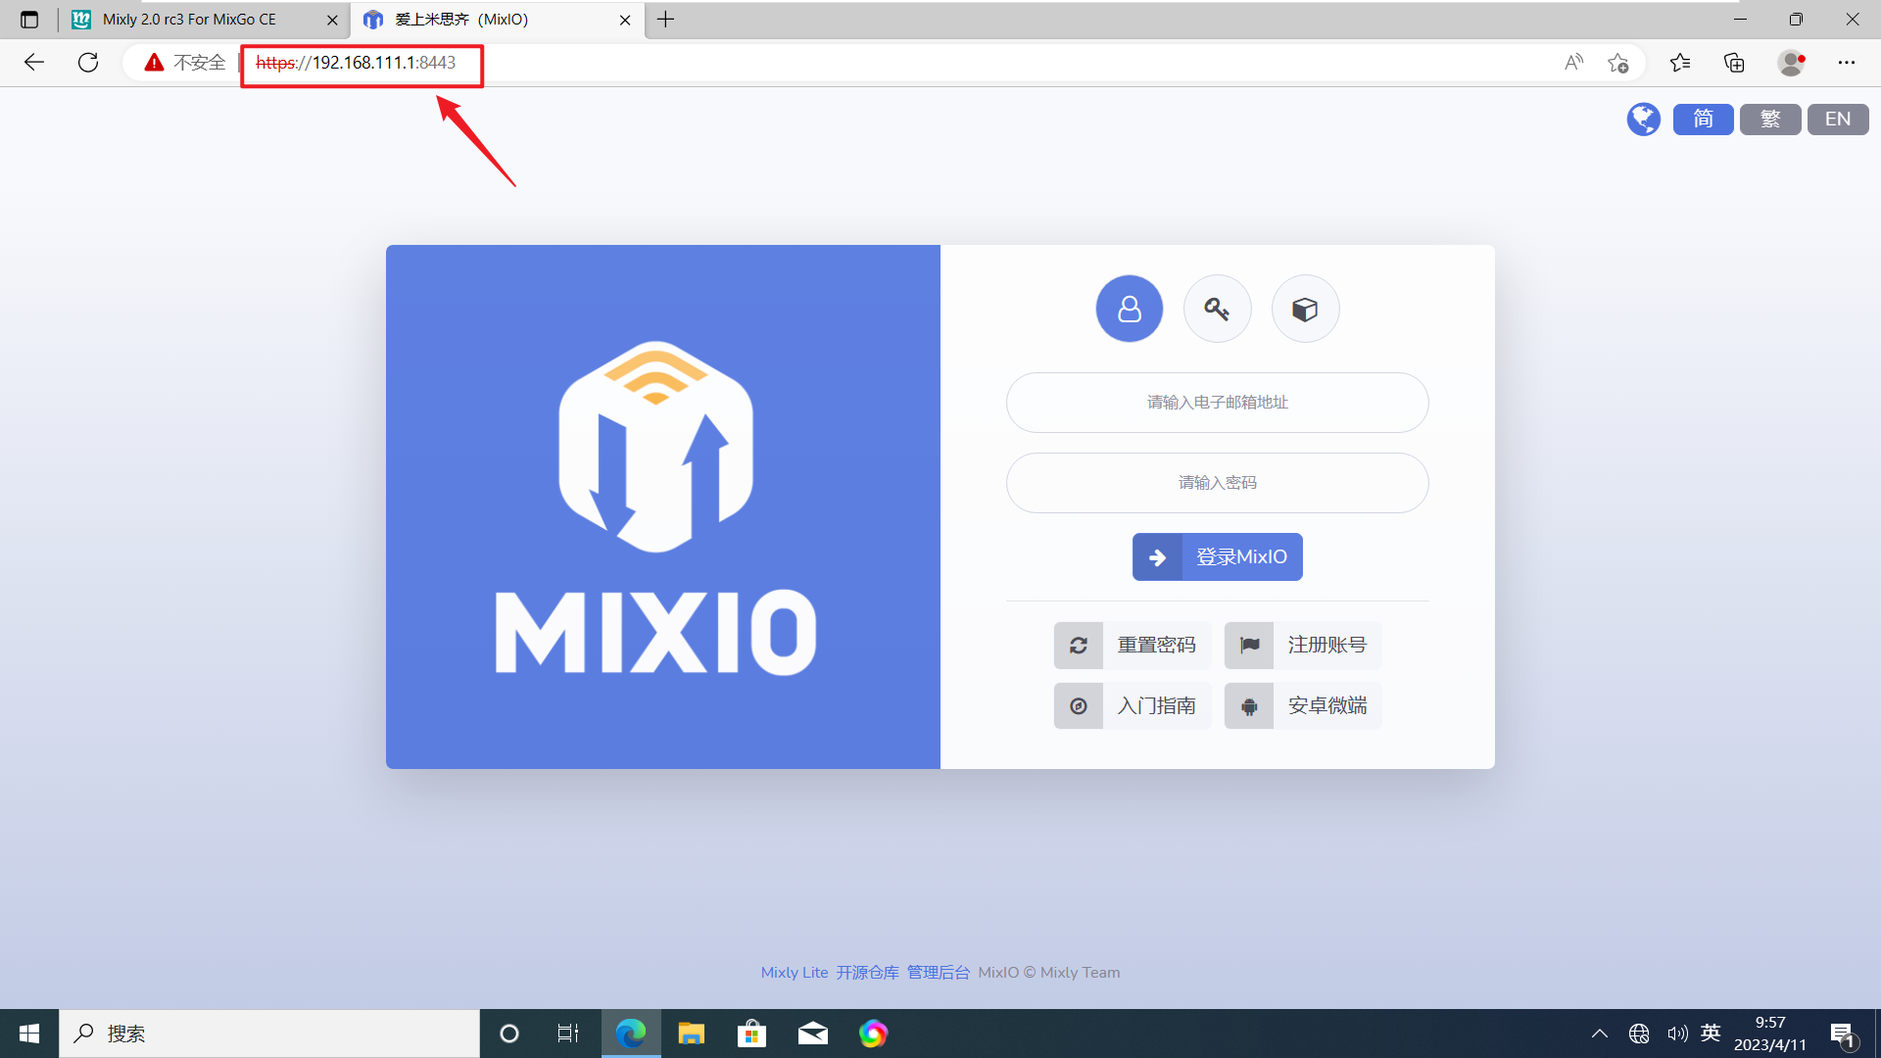Show hidden system tray icons
The height and width of the screenshot is (1058, 1881).
click(1599, 1034)
